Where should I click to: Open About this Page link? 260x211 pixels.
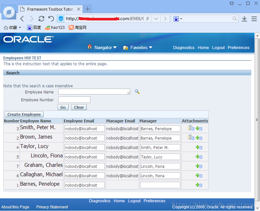(15, 207)
